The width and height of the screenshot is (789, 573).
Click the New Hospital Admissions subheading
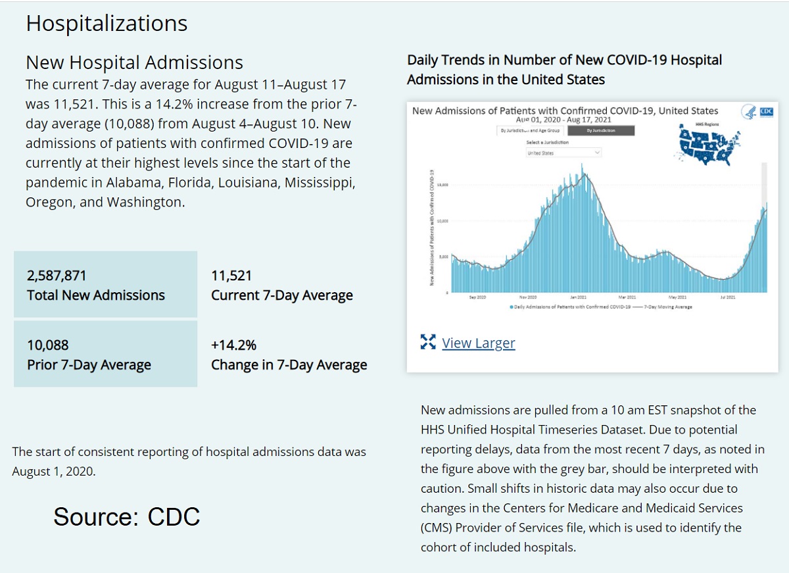coord(134,62)
